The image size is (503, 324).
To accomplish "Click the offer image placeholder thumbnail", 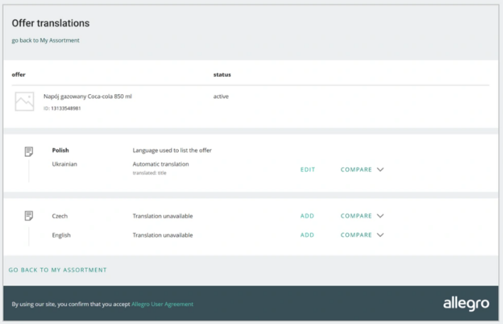I will [24, 102].
